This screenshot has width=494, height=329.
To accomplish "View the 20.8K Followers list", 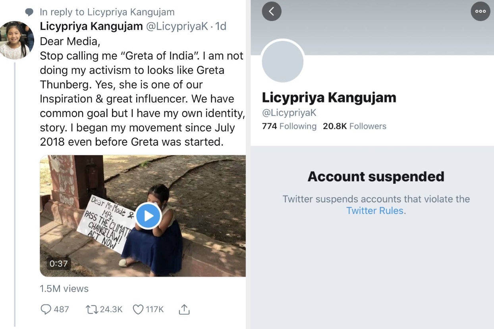I will coord(354,126).
